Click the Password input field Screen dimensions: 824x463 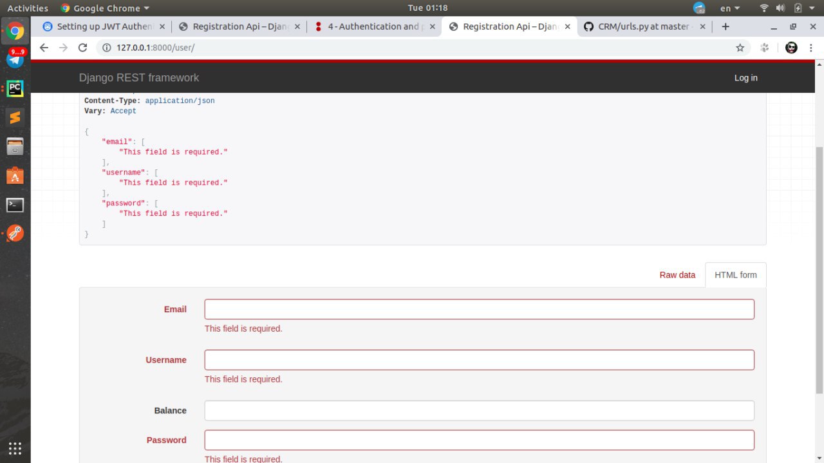click(x=479, y=440)
